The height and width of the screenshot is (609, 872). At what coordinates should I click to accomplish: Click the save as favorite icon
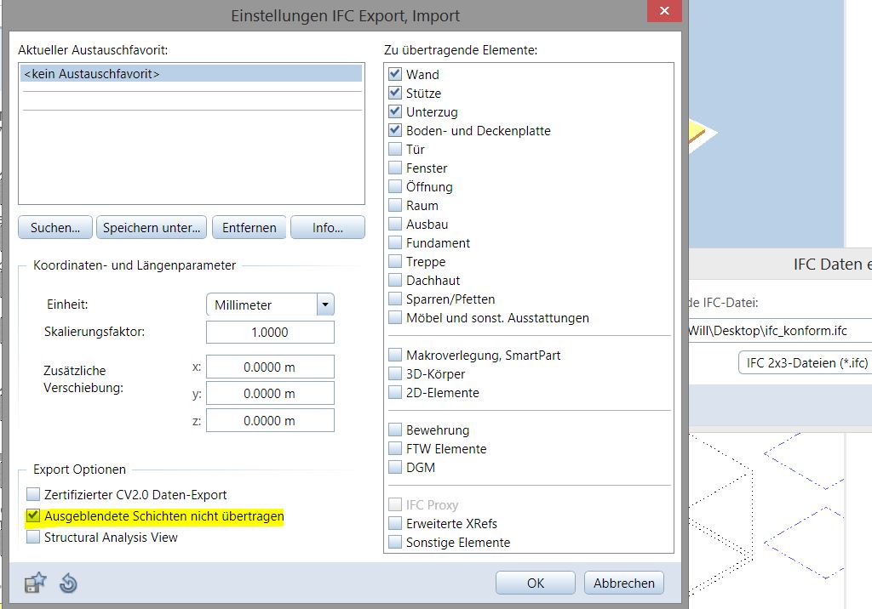[36, 583]
